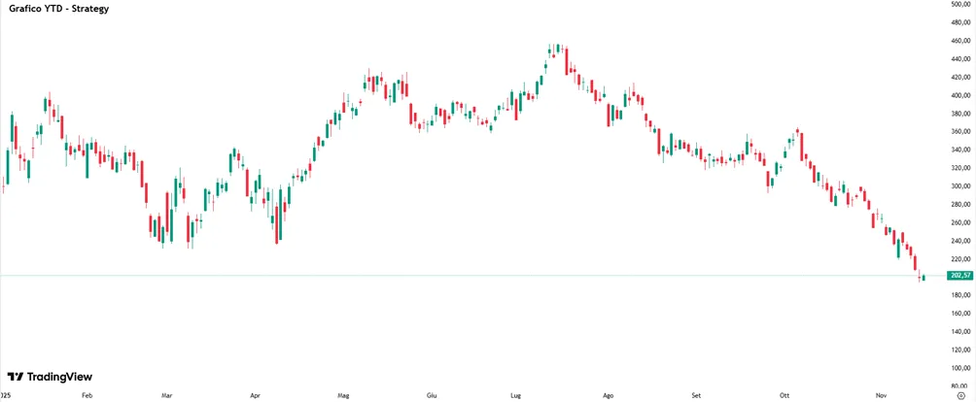Click the July peak candle near 460
This screenshot has width=976, height=402.
coord(558,48)
